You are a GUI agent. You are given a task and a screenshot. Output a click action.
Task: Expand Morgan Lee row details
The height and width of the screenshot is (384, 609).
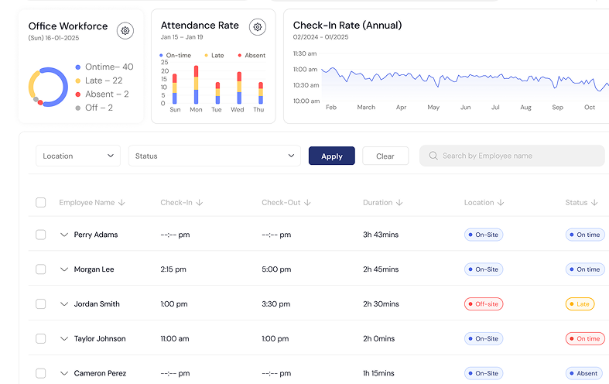click(x=64, y=269)
